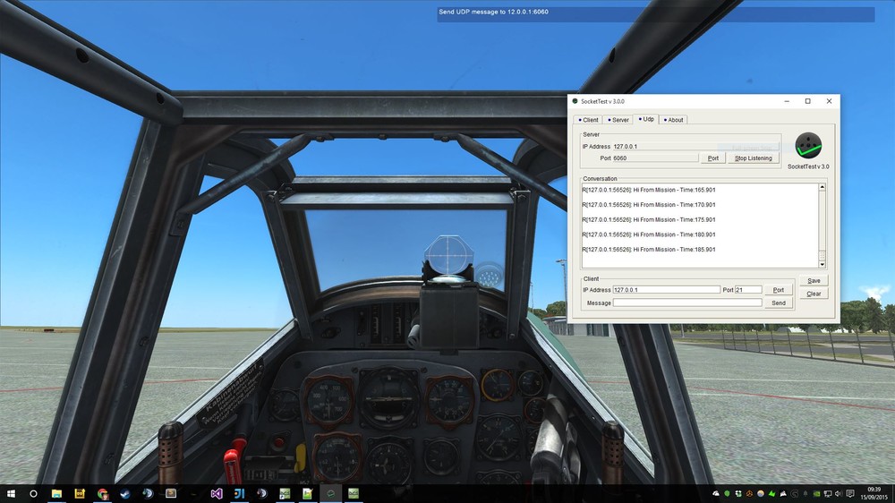Click the Server section Port button

coord(713,158)
